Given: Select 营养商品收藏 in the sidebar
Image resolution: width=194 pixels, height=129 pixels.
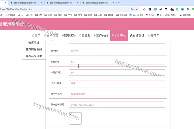Looking at the screenshot, I should [34, 49].
